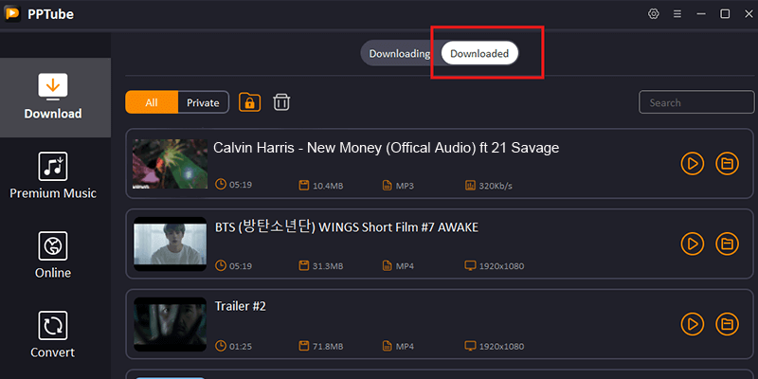The height and width of the screenshot is (379, 758).
Task: Play Calvin Harris New Money track
Action: pos(693,164)
